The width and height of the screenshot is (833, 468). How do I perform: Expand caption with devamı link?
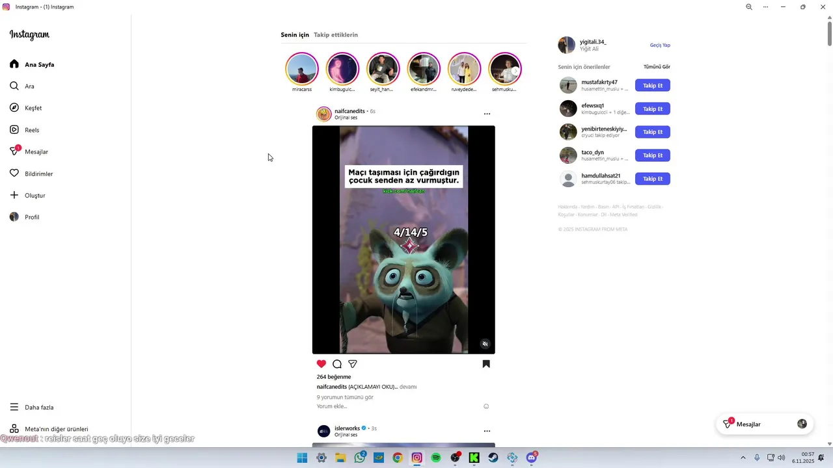click(408, 387)
